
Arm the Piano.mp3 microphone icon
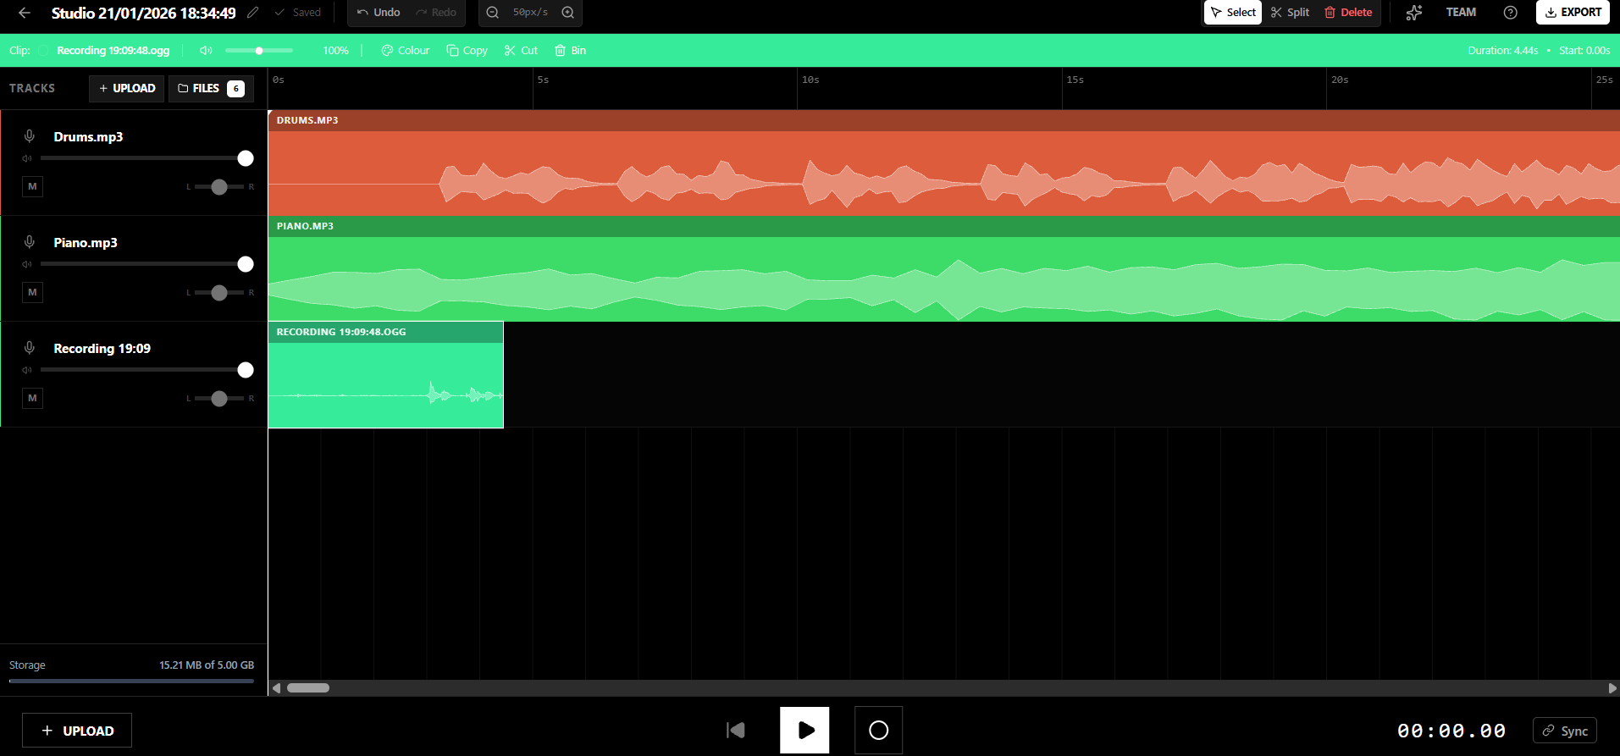click(30, 242)
